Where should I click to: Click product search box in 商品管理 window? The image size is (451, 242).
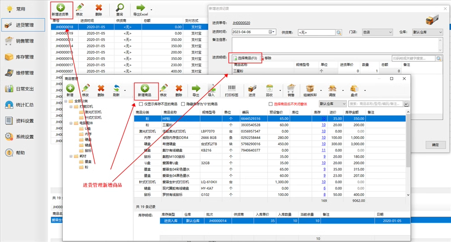pos(376,104)
